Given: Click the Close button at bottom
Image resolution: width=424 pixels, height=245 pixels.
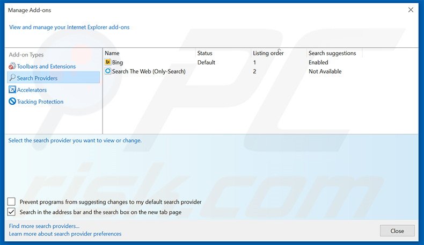Looking at the screenshot, I should point(397,230).
